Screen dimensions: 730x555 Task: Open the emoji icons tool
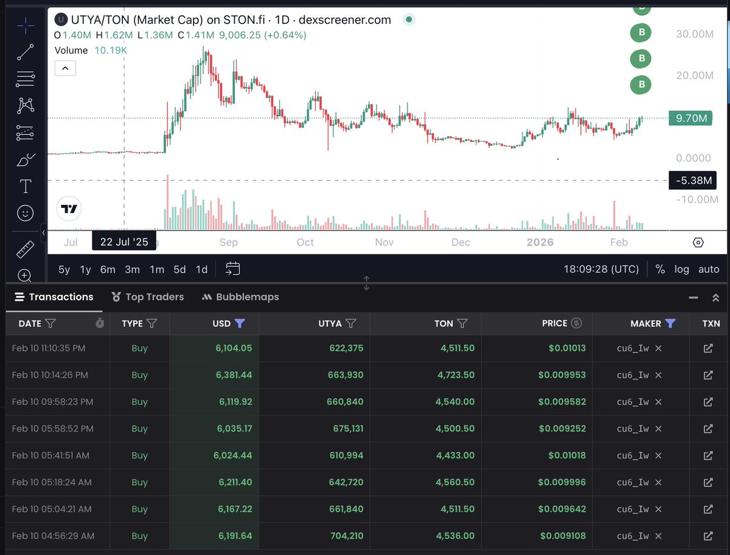tap(25, 213)
